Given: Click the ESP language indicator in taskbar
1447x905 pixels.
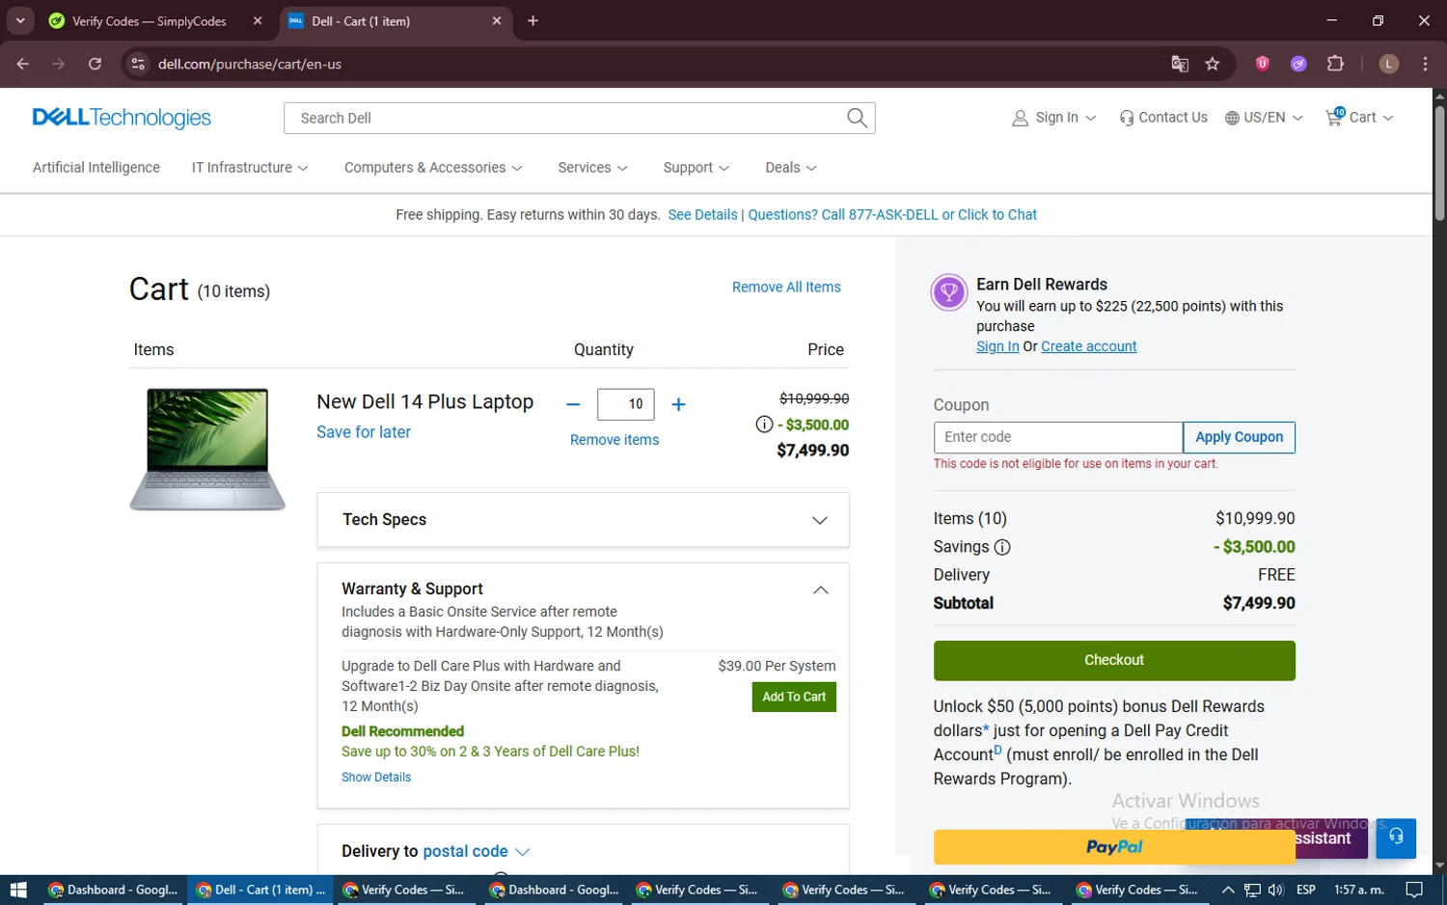Looking at the screenshot, I should (x=1306, y=890).
